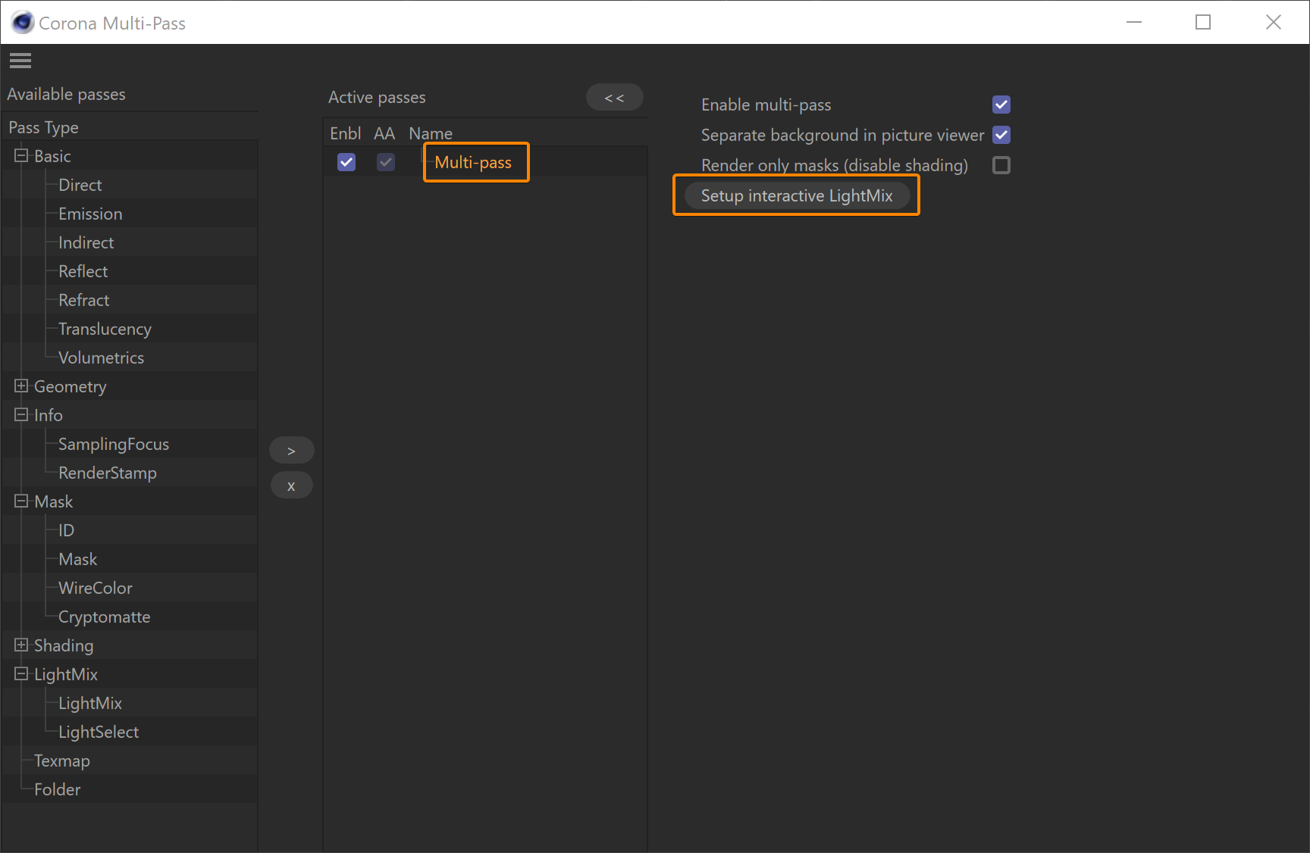Expand the Geometry pass group
This screenshot has width=1310, height=853.
click(21, 386)
